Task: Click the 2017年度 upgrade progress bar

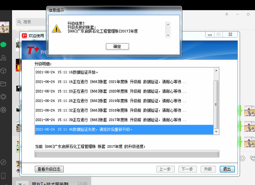Action: pyautogui.click(x=127, y=154)
